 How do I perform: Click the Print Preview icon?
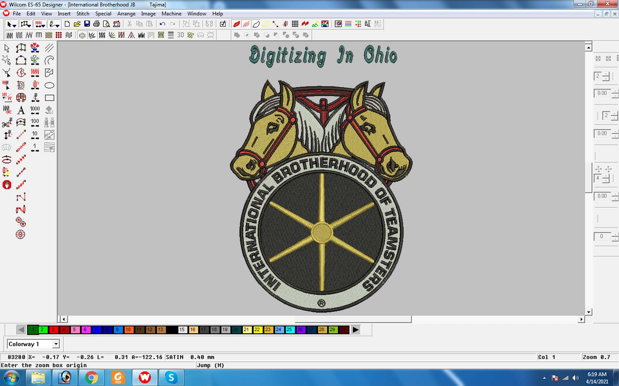tap(106, 24)
